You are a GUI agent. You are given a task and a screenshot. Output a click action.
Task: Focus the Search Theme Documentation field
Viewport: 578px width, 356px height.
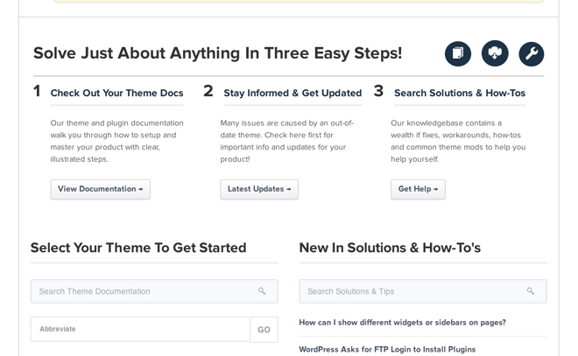154,291
